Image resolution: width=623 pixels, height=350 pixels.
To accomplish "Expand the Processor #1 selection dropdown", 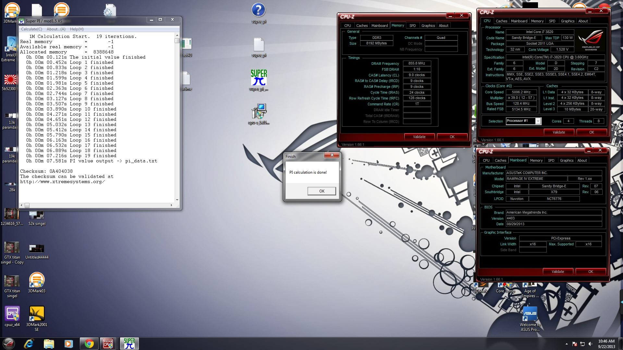I will coord(538,121).
